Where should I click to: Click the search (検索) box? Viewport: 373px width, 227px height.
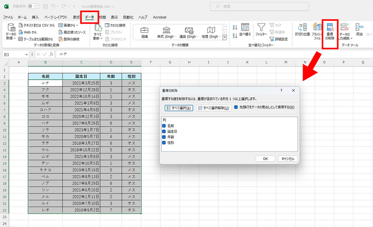point(259,7)
